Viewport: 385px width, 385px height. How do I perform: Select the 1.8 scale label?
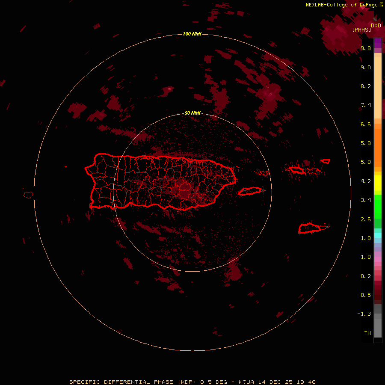click(366, 238)
